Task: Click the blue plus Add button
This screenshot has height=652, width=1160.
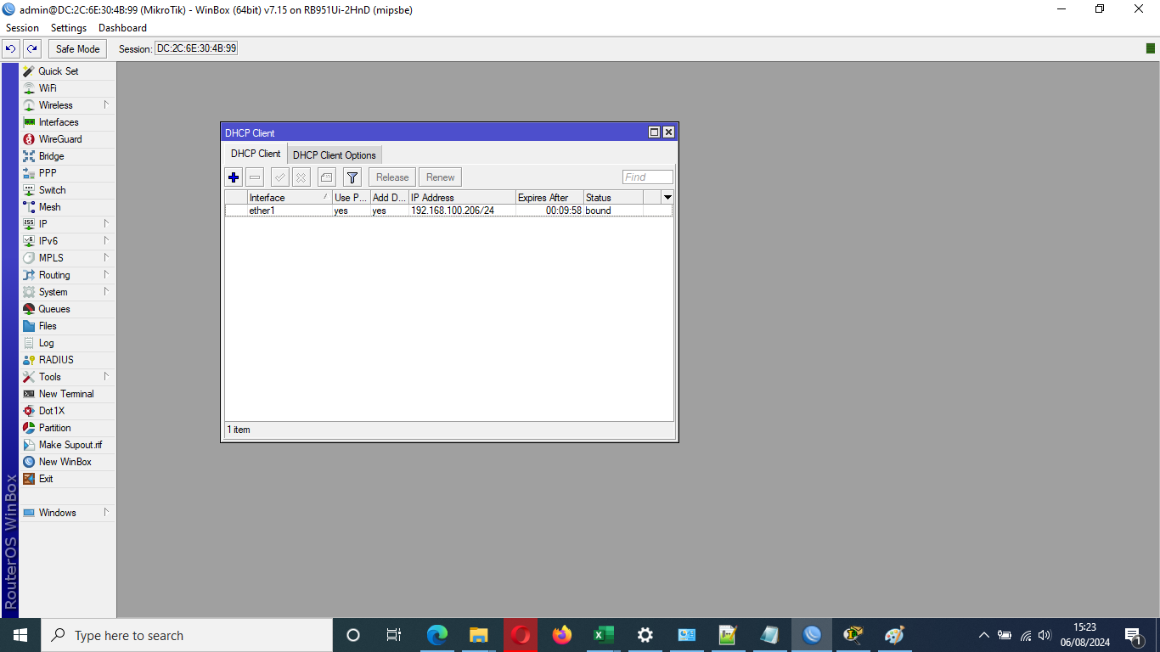Action: [234, 177]
